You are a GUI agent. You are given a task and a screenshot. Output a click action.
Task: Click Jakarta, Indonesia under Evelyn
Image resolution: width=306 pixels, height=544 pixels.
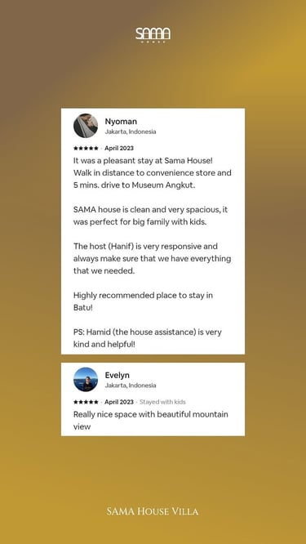point(131,385)
